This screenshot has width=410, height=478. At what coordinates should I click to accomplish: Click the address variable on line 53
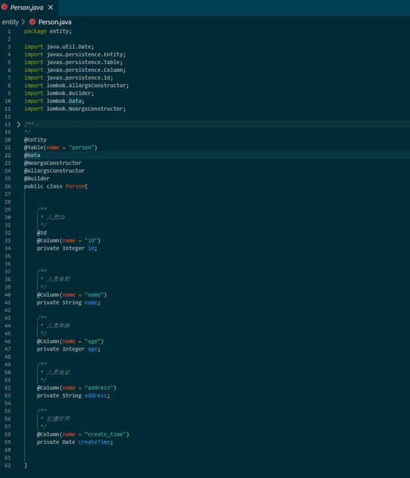96,395
